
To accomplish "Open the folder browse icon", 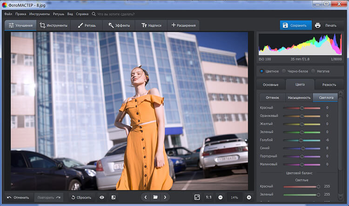I will click(155, 197).
